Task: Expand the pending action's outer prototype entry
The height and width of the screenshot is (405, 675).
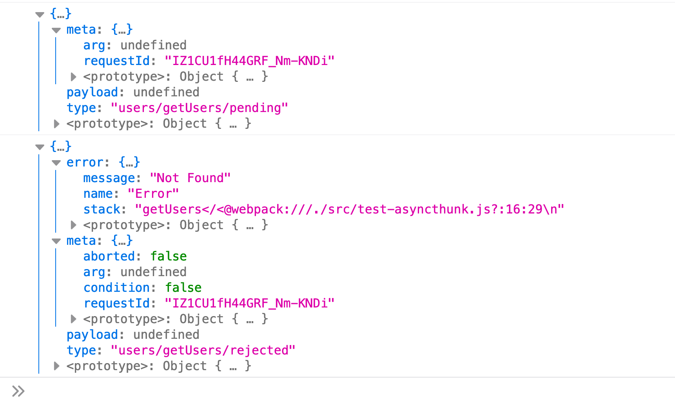Action: coord(56,124)
